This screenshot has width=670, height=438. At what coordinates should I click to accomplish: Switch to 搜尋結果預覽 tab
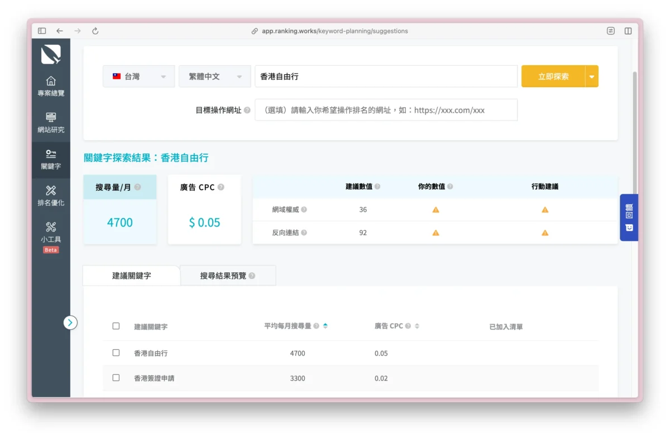click(x=228, y=276)
